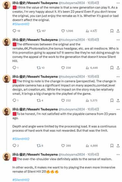Like the tweet with 289 likes
The image size is (122, 182).
point(66,146)
